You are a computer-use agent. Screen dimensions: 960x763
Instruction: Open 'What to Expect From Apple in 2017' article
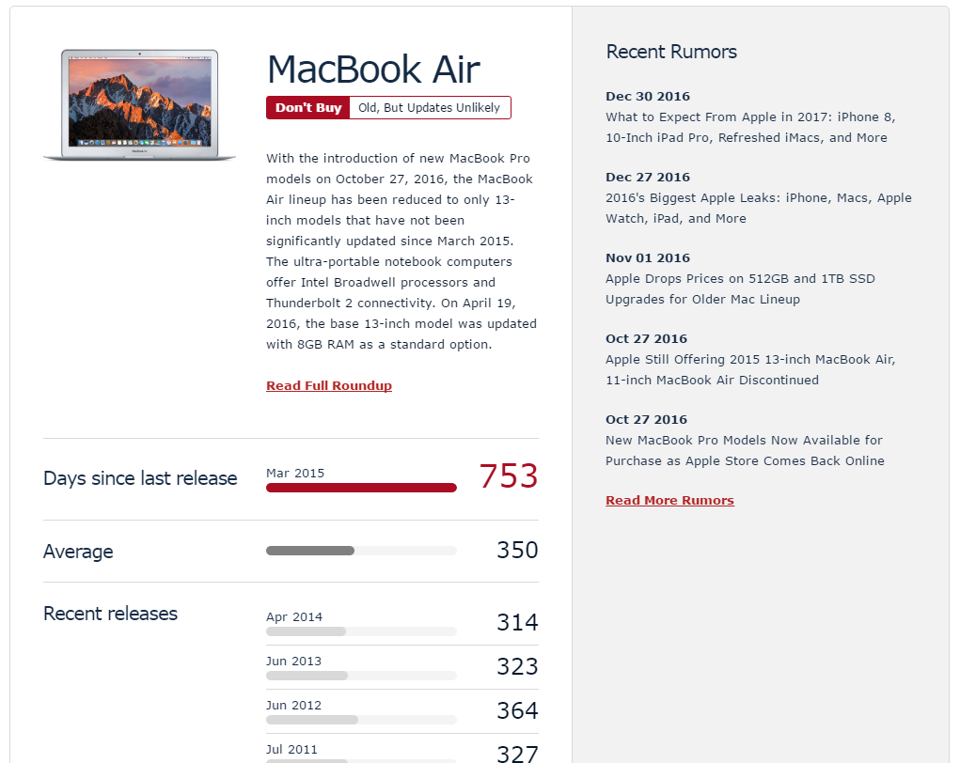(x=750, y=127)
